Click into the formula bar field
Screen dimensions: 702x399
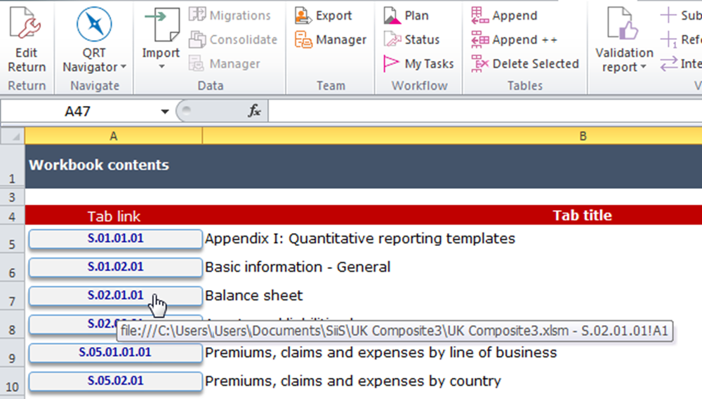485,111
